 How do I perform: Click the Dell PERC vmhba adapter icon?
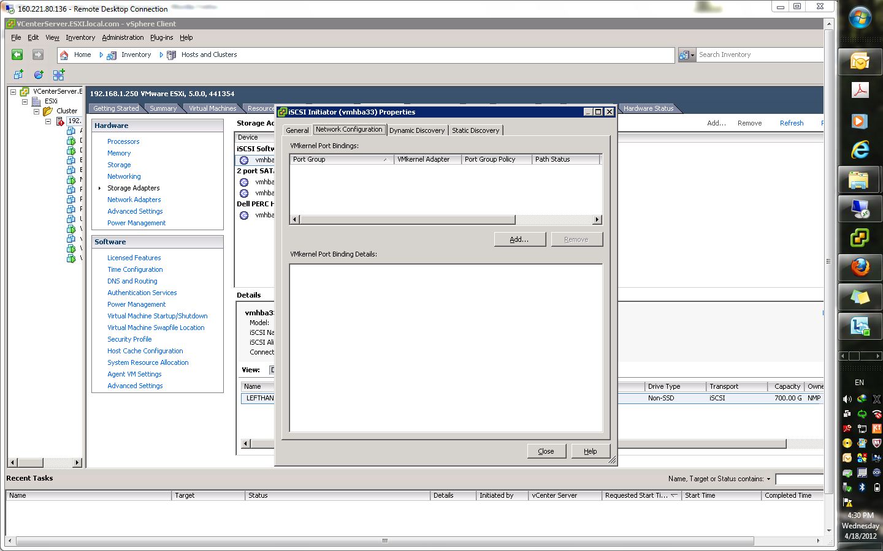point(244,215)
